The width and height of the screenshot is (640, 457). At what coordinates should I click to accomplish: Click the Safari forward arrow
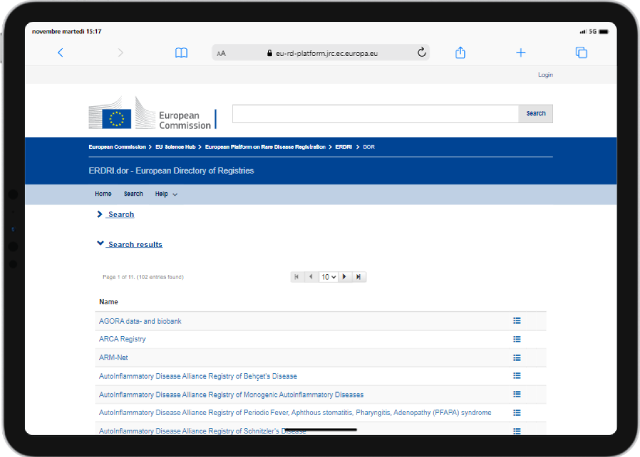[120, 52]
